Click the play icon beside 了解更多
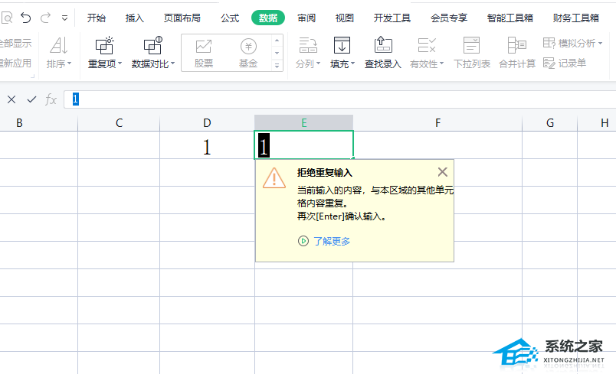Image resolution: width=616 pixels, height=374 pixels. point(303,241)
